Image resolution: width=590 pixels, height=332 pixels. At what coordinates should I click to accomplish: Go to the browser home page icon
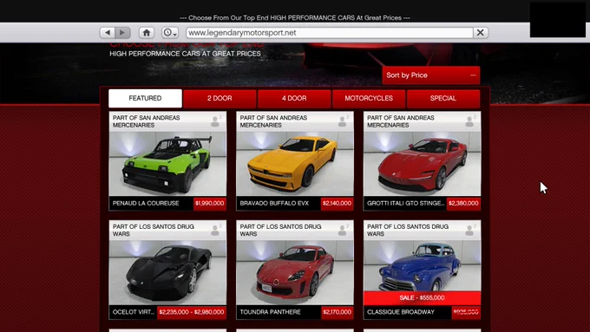(x=147, y=33)
